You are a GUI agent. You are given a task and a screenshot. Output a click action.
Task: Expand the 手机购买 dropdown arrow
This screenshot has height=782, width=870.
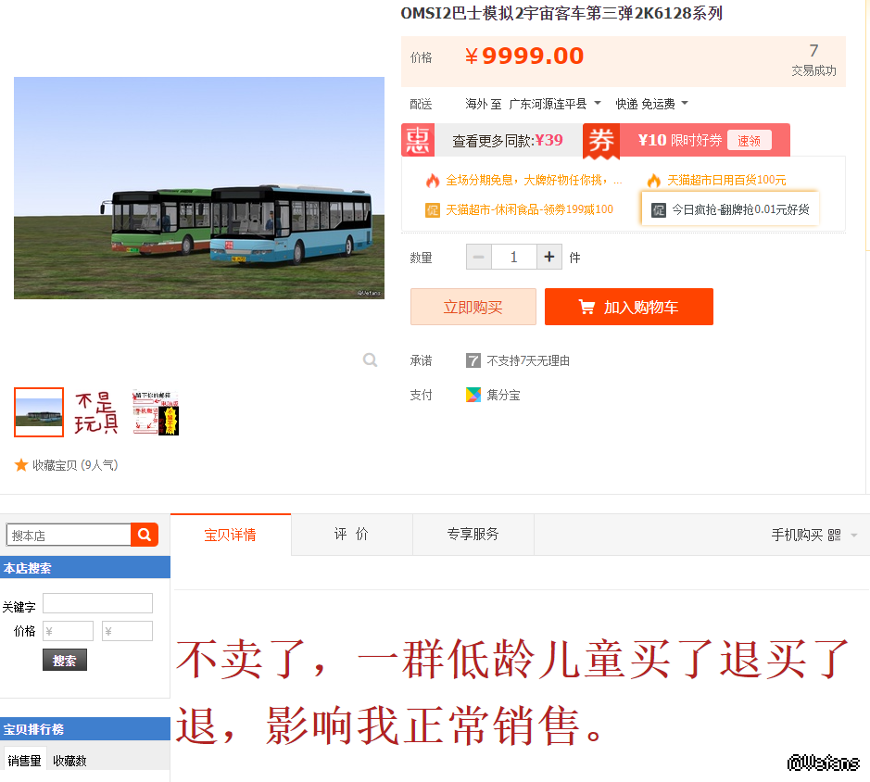(854, 536)
